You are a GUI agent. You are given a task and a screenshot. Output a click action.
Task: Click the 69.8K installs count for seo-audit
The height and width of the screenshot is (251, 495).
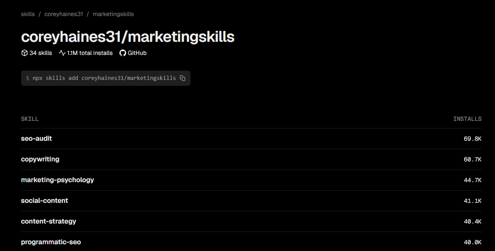tap(473, 139)
